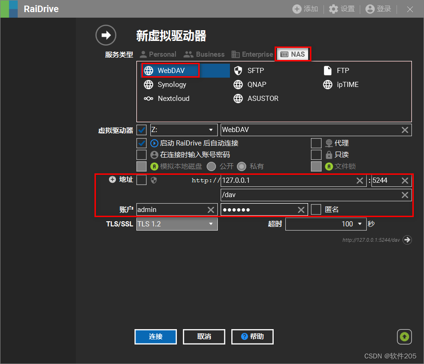Click the RaiDrive logo icon

(9, 9)
